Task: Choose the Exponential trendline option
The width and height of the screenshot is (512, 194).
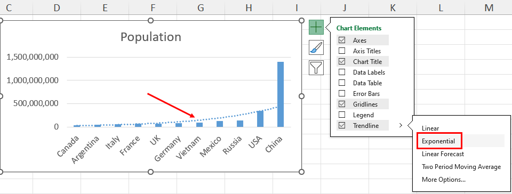Action: click(438, 141)
